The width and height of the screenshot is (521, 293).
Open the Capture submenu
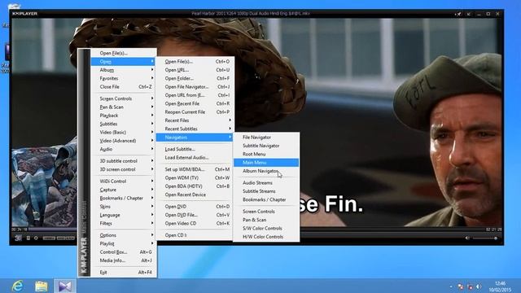(124, 190)
